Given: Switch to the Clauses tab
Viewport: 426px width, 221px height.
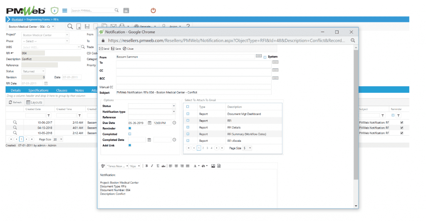Looking at the screenshot, I should click(62, 90).
